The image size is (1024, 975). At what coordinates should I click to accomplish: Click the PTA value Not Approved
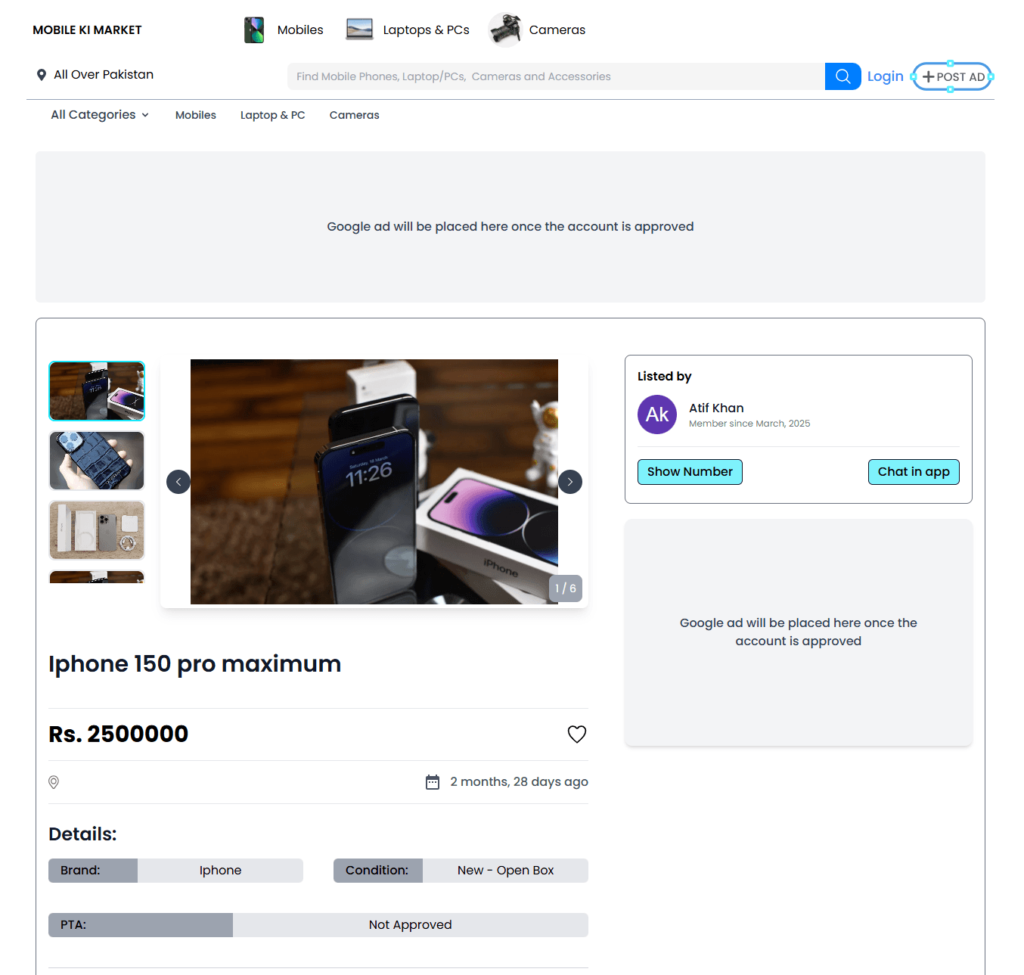[x=411, y=925]
